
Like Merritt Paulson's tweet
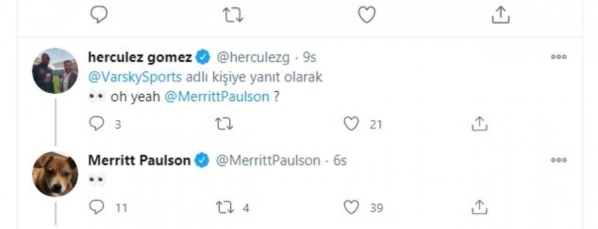coord(352,207)
